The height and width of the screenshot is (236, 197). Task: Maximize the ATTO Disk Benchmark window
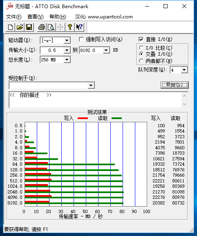[166, 6]
